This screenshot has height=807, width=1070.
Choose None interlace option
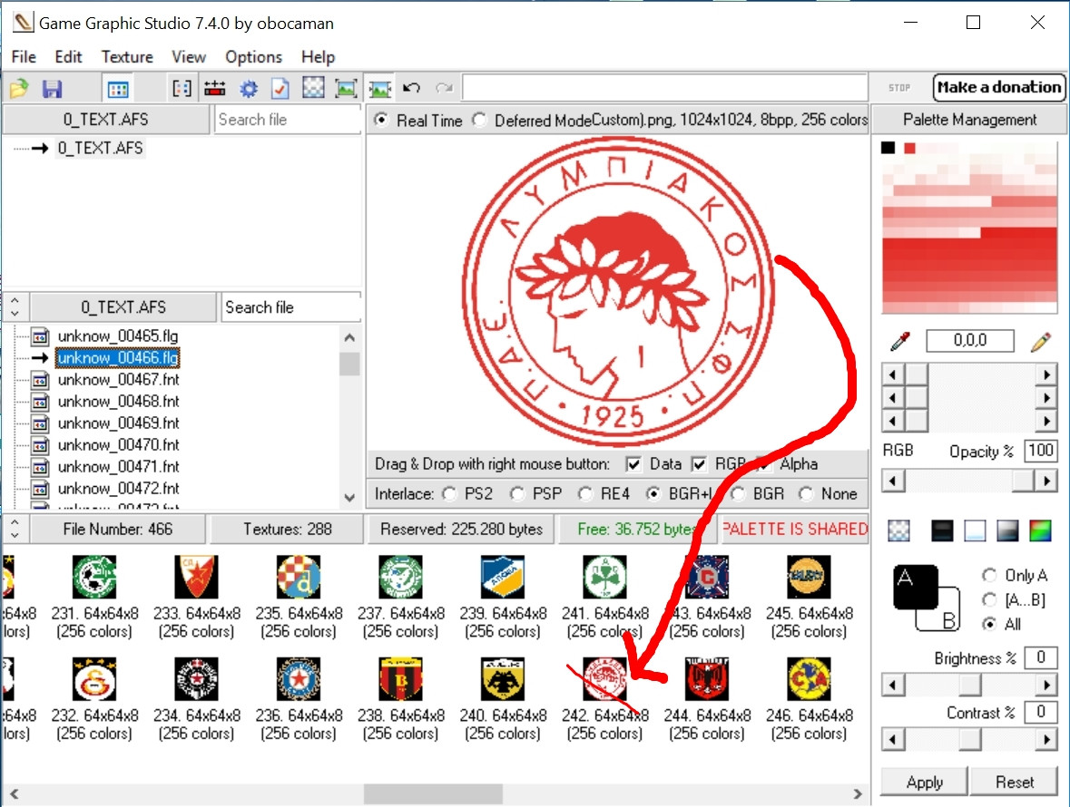pyautogui.click(x=806, y=493)
